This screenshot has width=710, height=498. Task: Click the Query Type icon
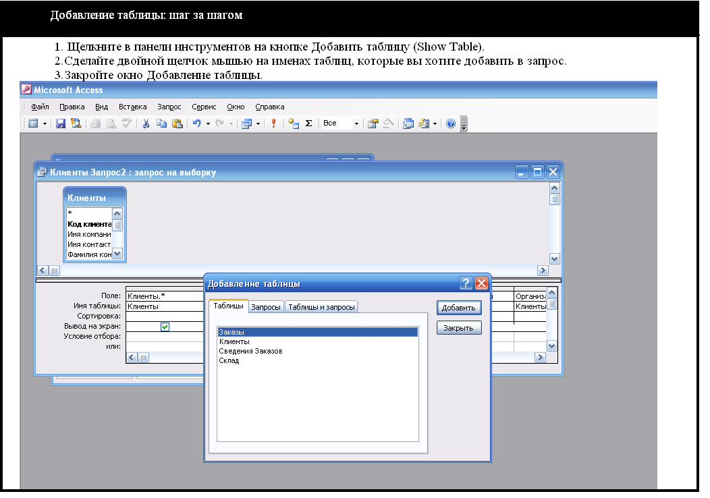(x=247, y=123)
